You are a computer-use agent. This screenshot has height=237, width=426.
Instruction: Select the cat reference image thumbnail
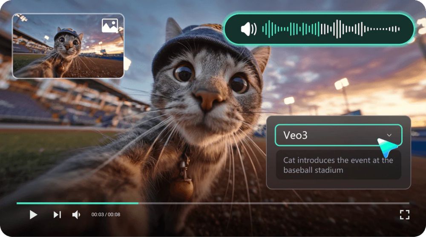pos(68,46)
